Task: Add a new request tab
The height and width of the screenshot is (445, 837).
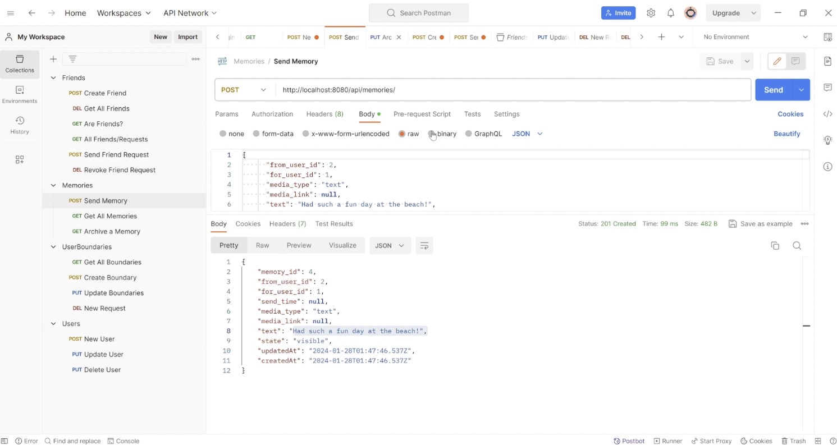Action: click(661, 37)
